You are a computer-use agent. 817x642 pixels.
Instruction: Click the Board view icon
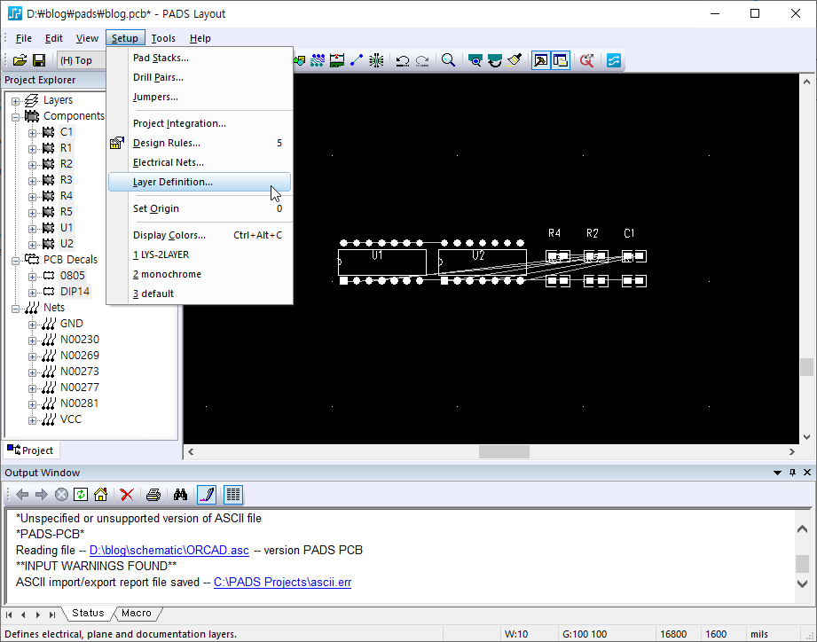[x=475, y=60]
